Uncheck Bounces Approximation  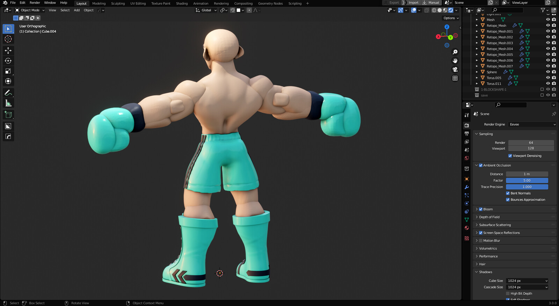tap(508, 200)
